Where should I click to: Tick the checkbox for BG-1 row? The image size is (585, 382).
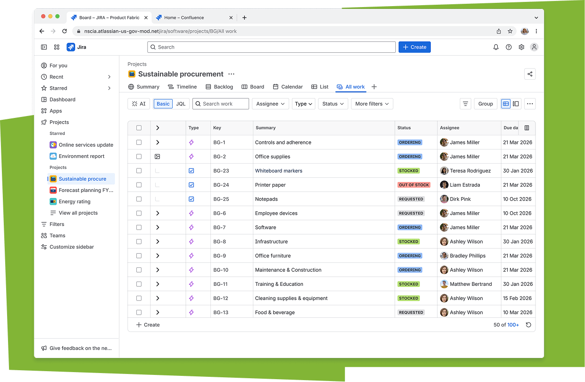[139, 142]
